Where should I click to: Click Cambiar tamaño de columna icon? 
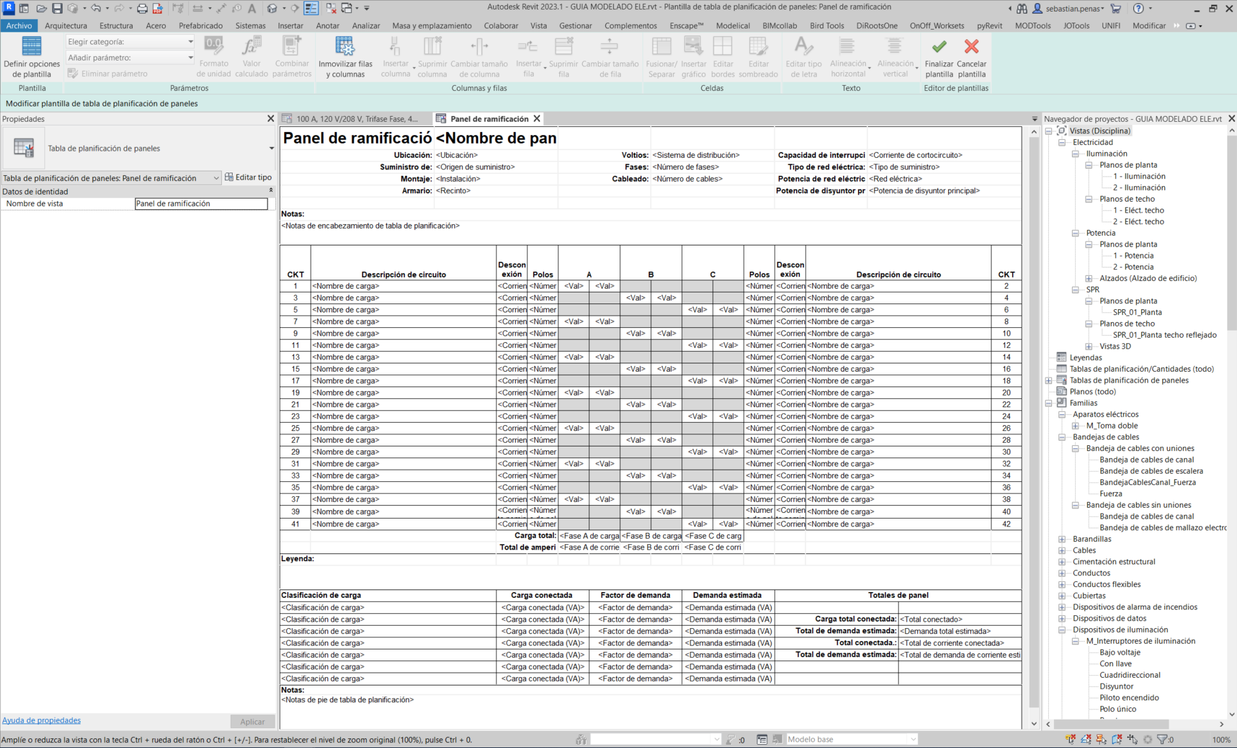click(479, 46)
